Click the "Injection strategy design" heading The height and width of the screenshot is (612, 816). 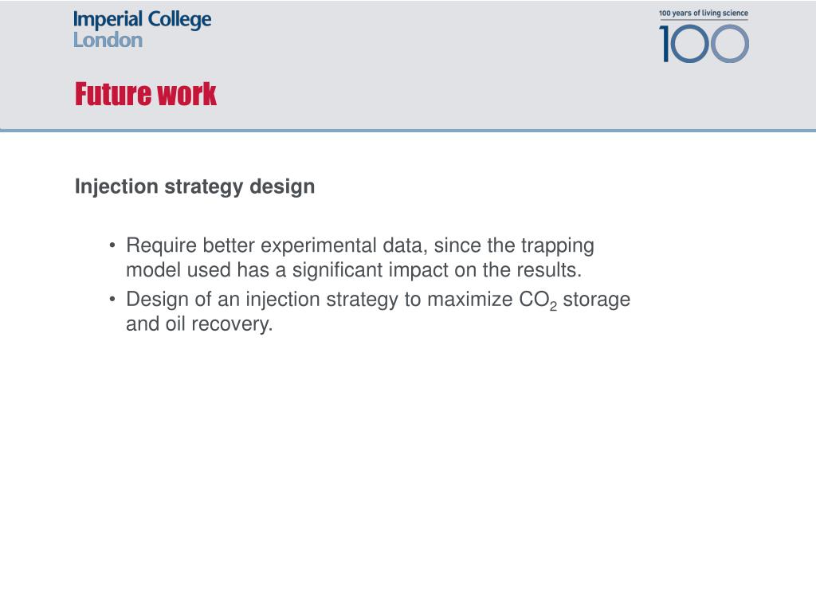pyautogui.click(x=194, y=186)
